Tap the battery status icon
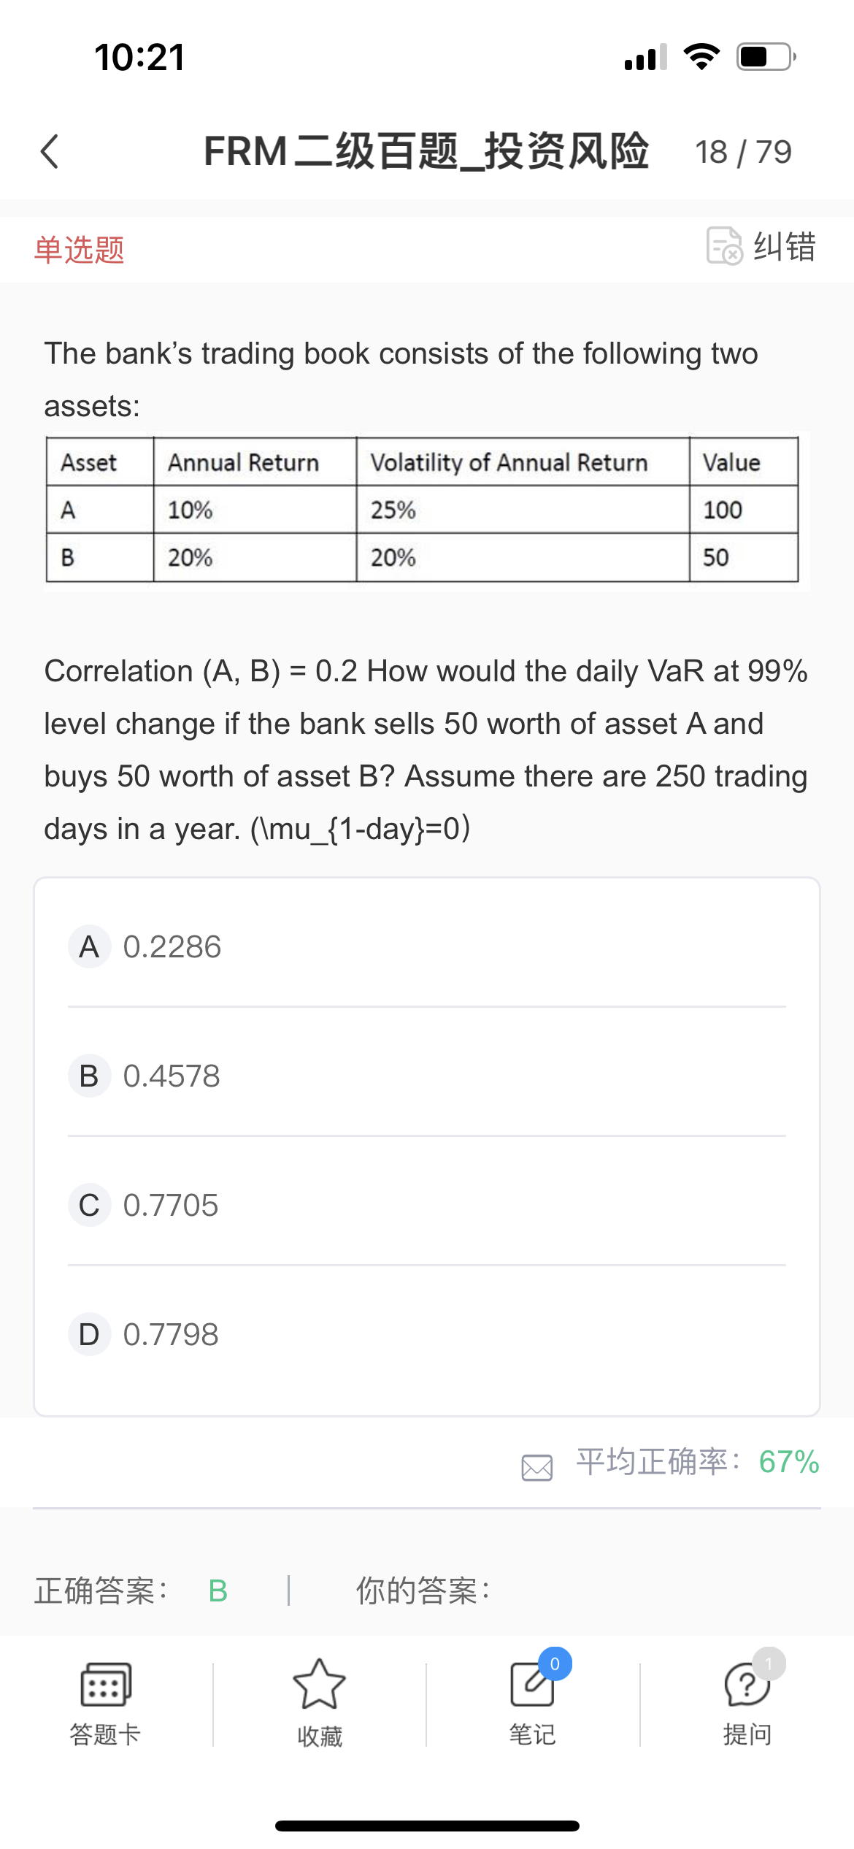The image size is (854, 1849). pos(765,57)
